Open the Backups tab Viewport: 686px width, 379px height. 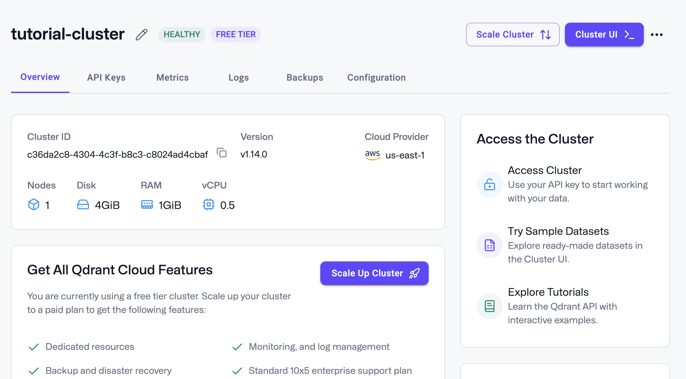(x=305, y=77)
